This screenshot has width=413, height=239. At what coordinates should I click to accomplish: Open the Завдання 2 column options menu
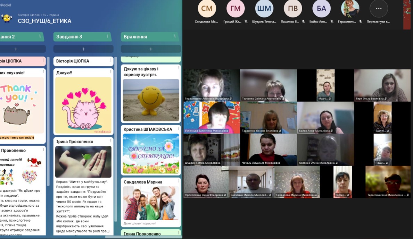(x=40, y=36)
